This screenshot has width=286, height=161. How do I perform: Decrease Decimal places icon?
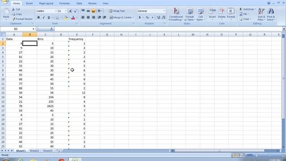[164, 17]
